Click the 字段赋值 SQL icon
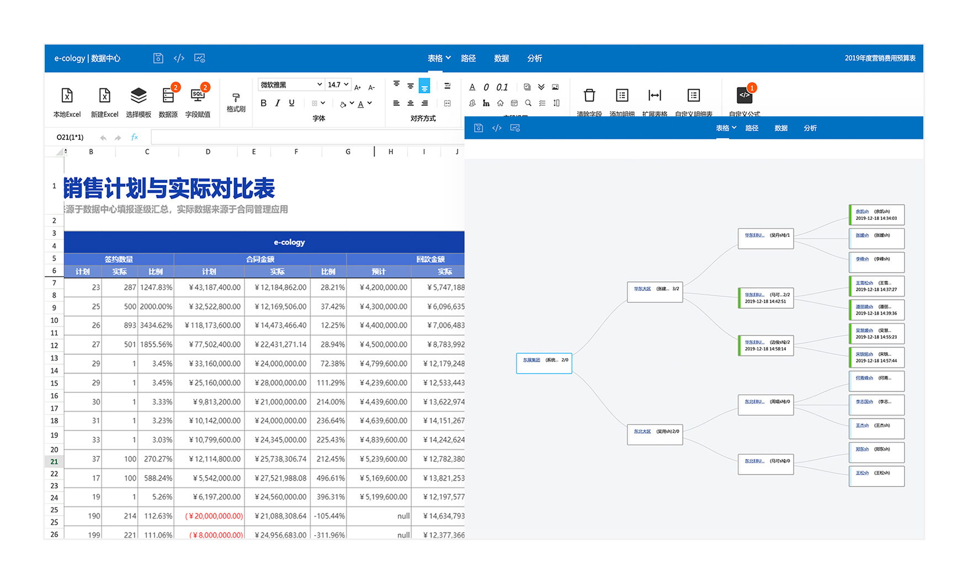The image size is (968, 583). 197,96
